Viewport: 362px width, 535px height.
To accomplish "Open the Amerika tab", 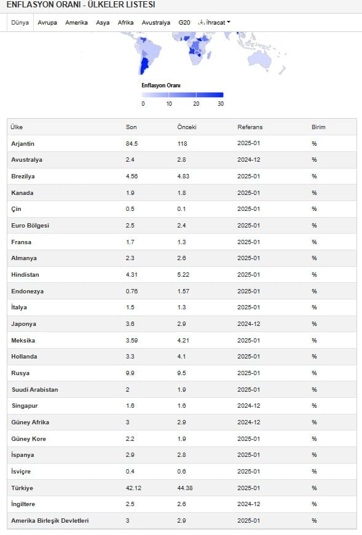I will pyautogui.click(x=76, y=23).
